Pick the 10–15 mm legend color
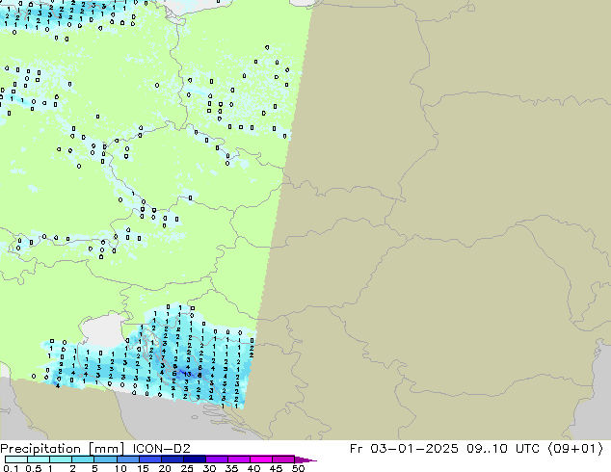Image resolution: width=611 pixels, height=472 pixels. coord(127,459)
